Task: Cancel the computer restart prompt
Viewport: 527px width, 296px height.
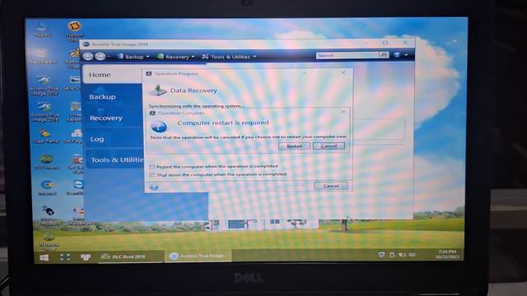Action: pyautogui.click(x=329, y=146)
